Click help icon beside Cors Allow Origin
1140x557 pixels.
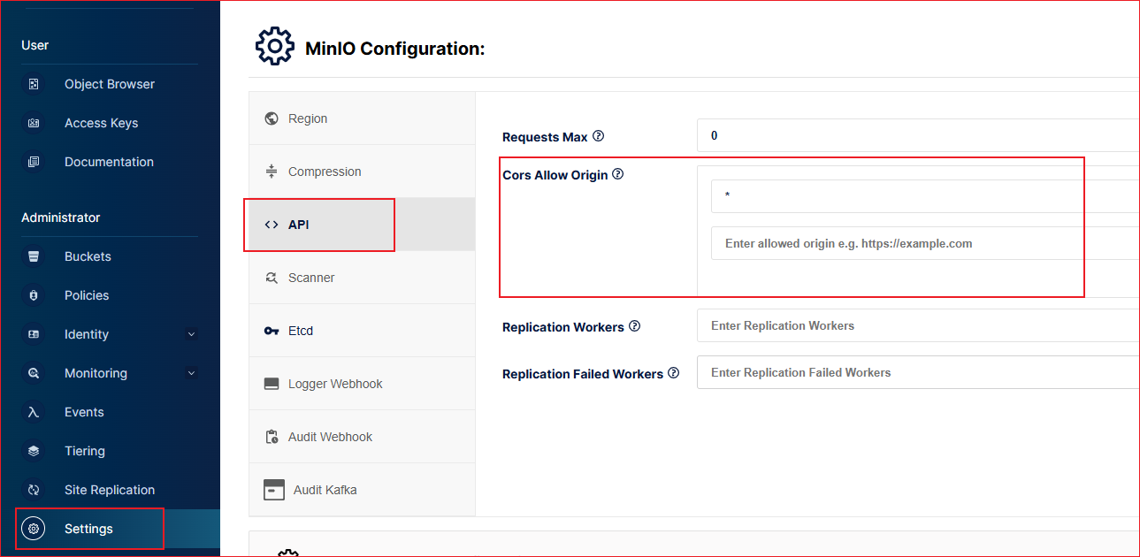(618, 174)
